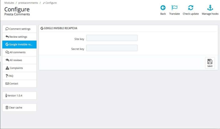The width and height of the screenshot is (220, 129).
Task: Click the Configure breadcrumb item
Action: coord(50,3)
